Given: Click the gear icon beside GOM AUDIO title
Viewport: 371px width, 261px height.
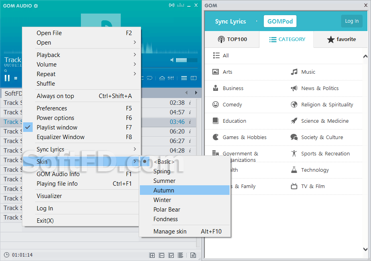Looking at the screenshot, I should click(36, 6).
